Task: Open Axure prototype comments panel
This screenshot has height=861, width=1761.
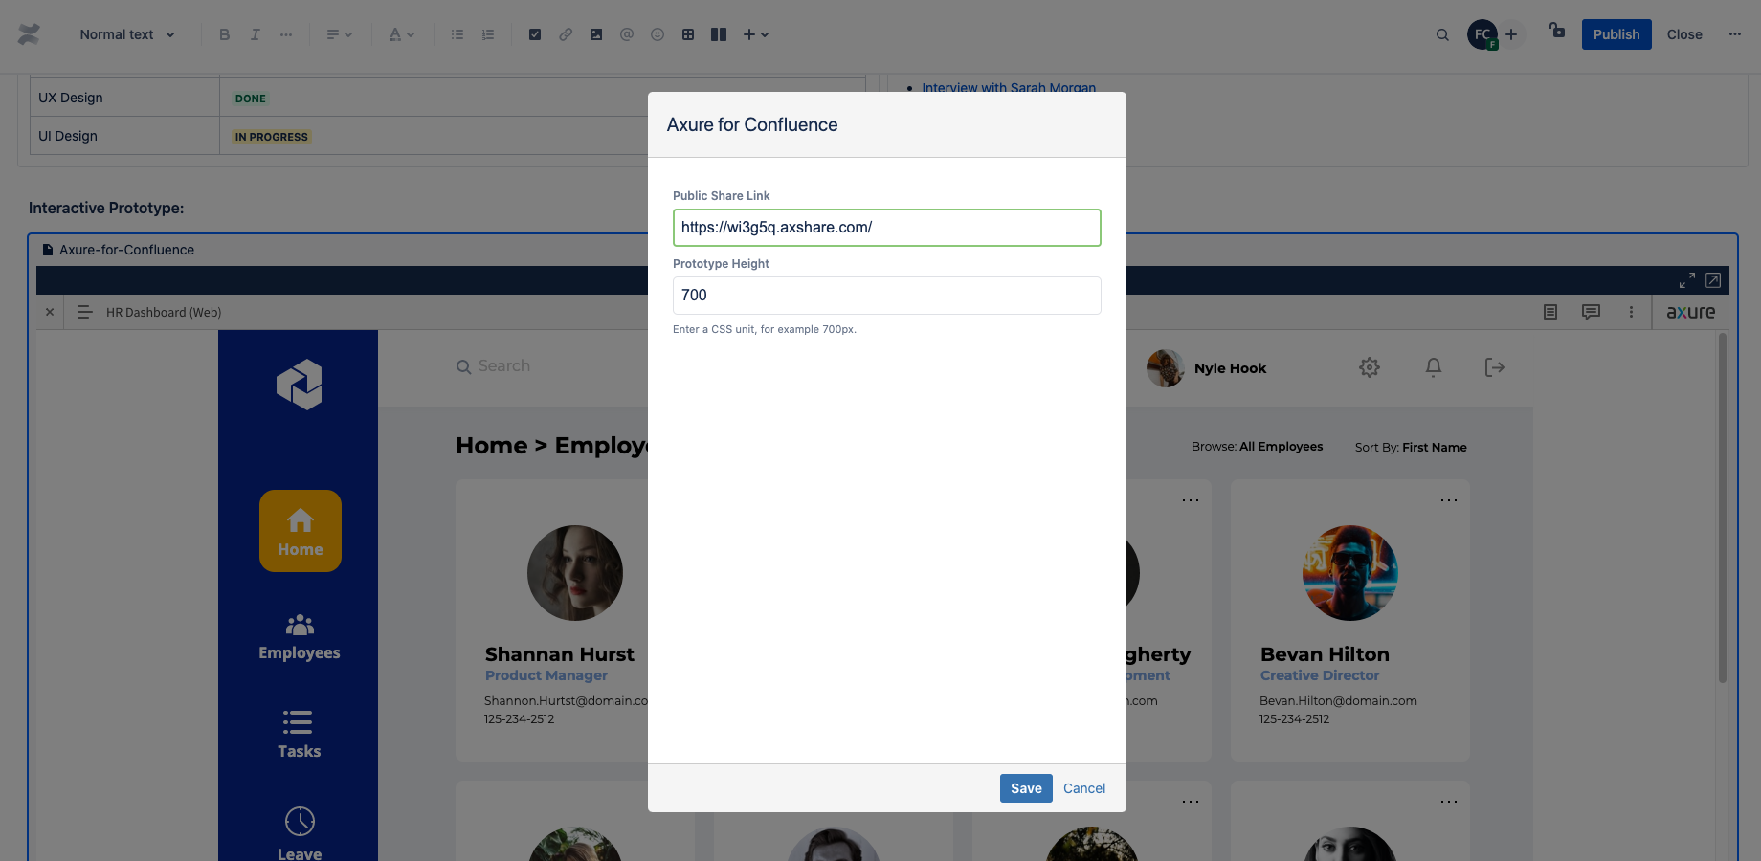Action: (x=1591, y=312)
